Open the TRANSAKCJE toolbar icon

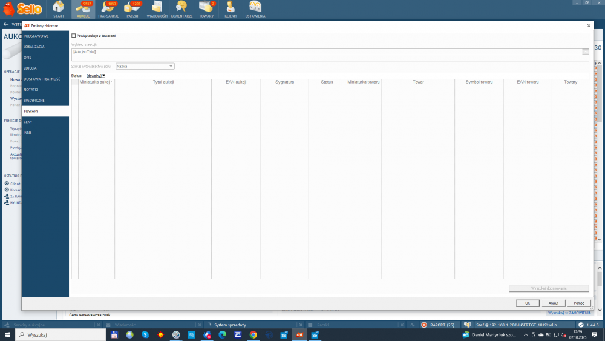click(108, 9)
